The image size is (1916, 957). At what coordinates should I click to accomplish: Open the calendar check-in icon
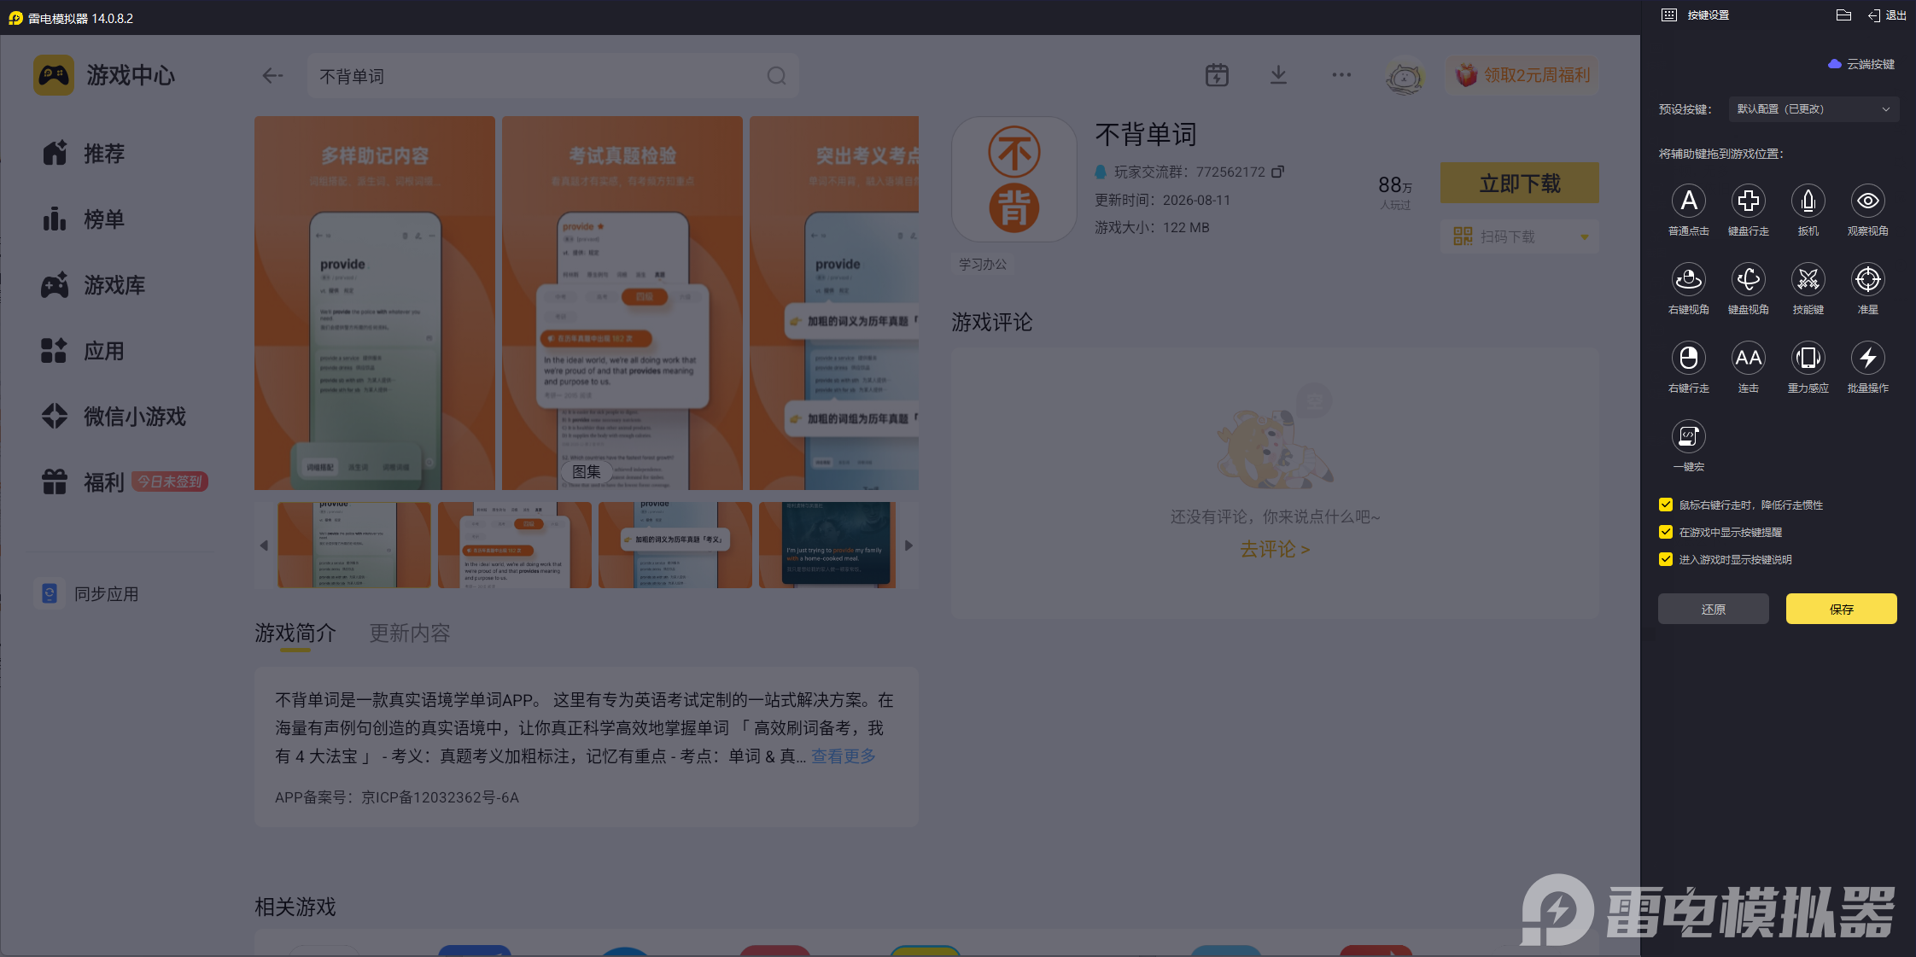tap(1217, 75)
